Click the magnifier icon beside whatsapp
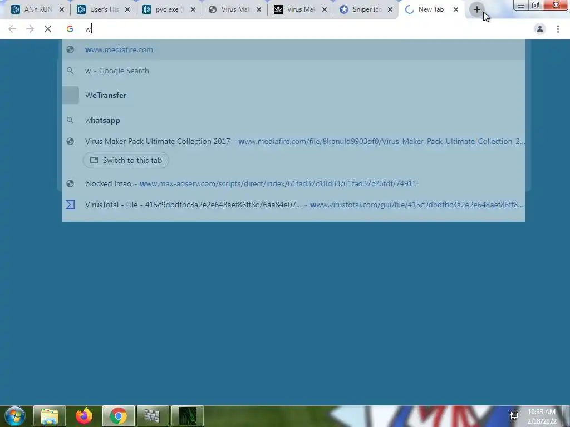 click(70, 120)
